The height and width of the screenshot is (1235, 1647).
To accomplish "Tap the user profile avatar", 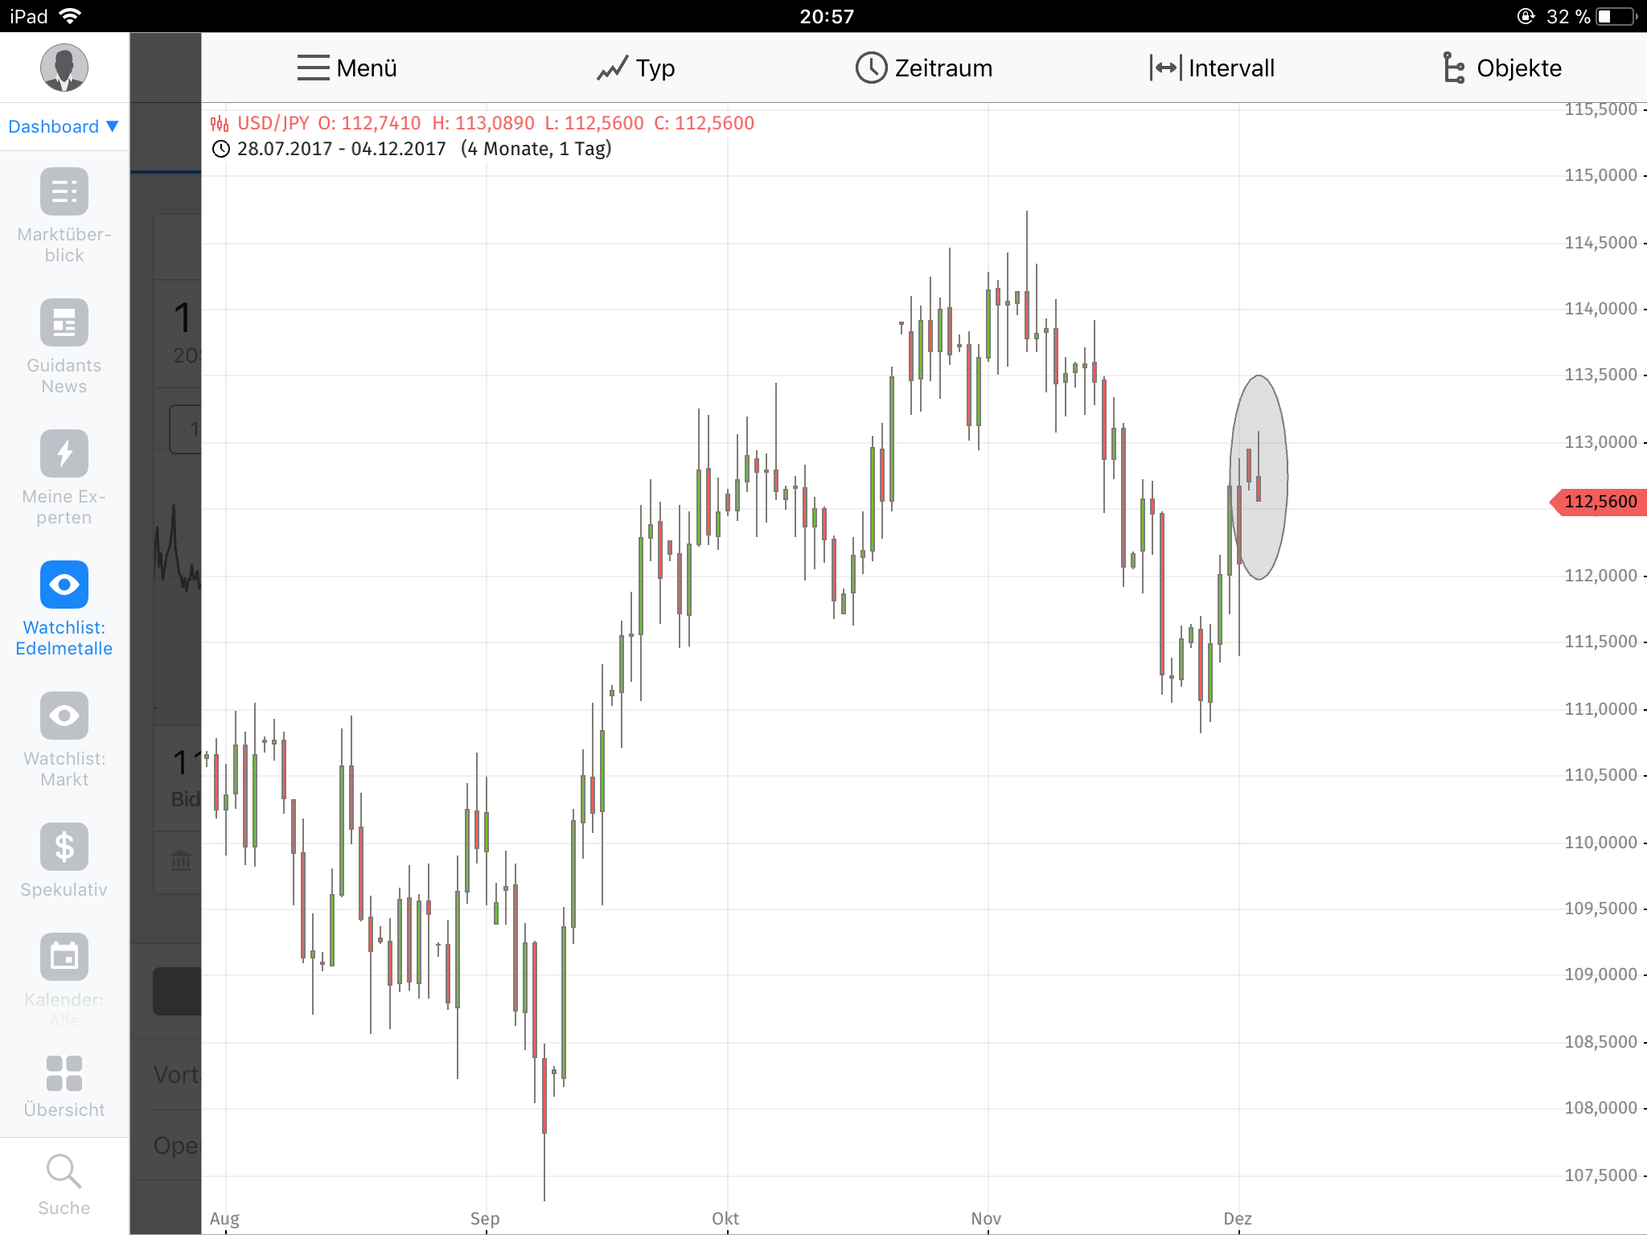I will coord(64,68).
